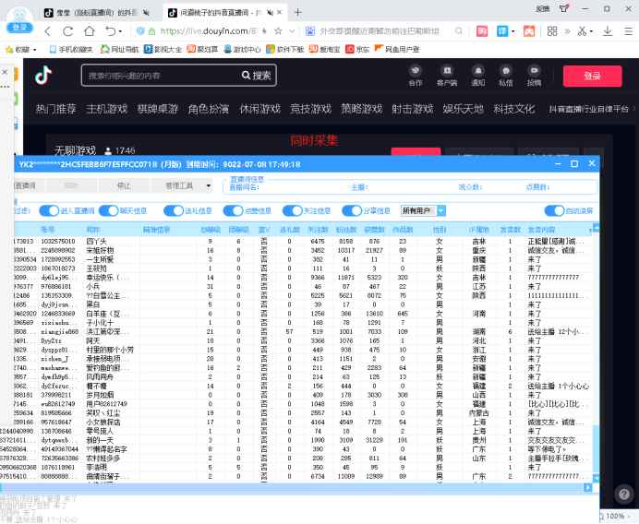639x524 pixels.
Task: Open the 所有用户 user filter dropdown
Action: (423, 210)
